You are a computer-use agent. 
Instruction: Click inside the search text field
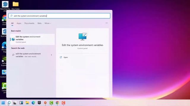click(59, 16)
